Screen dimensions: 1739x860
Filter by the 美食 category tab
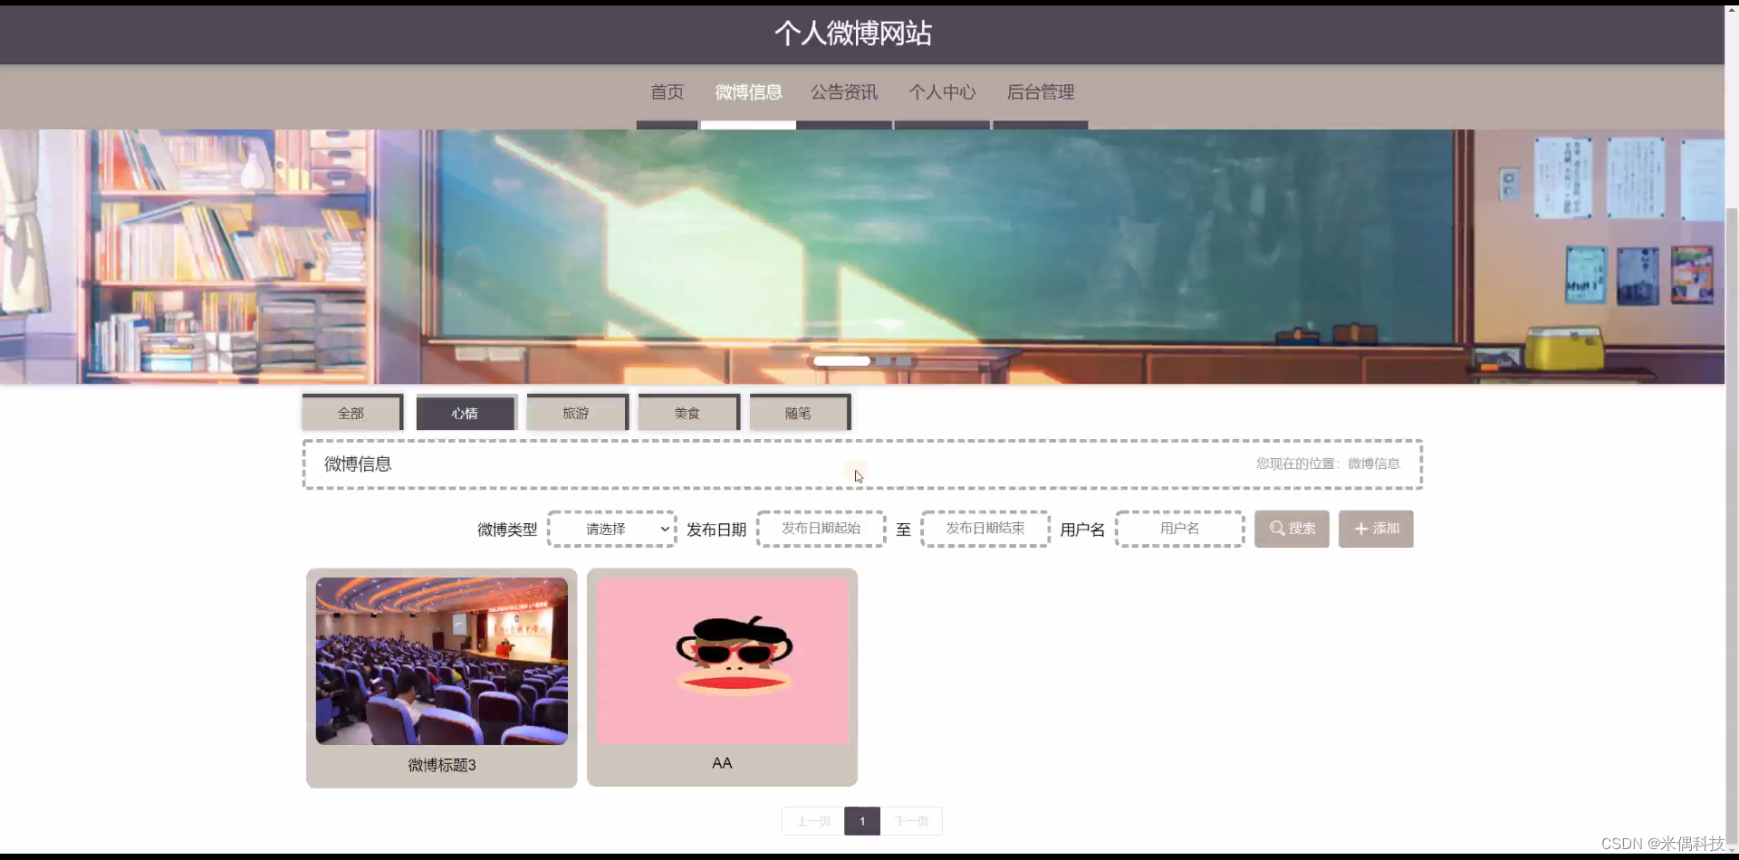(x=687, y=413)
